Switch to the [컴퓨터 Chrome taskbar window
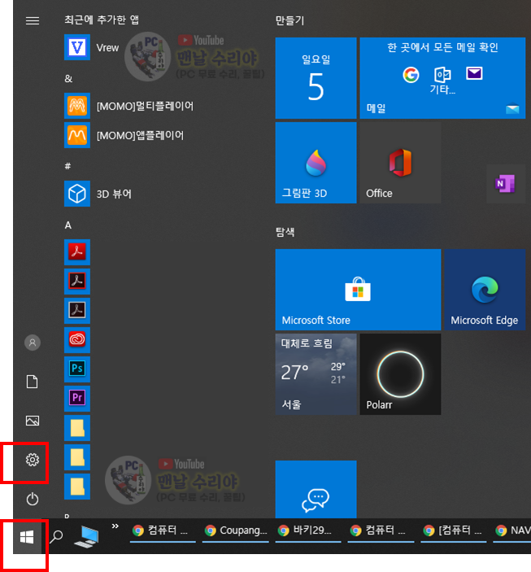This screenshot has height=572, width=531. [453, 531]
